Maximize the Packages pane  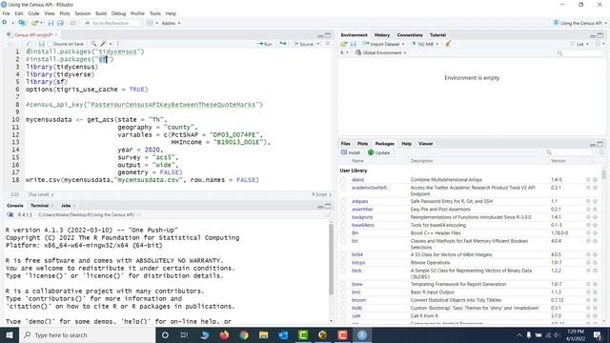pyautogui.click(x=600, y=144)
